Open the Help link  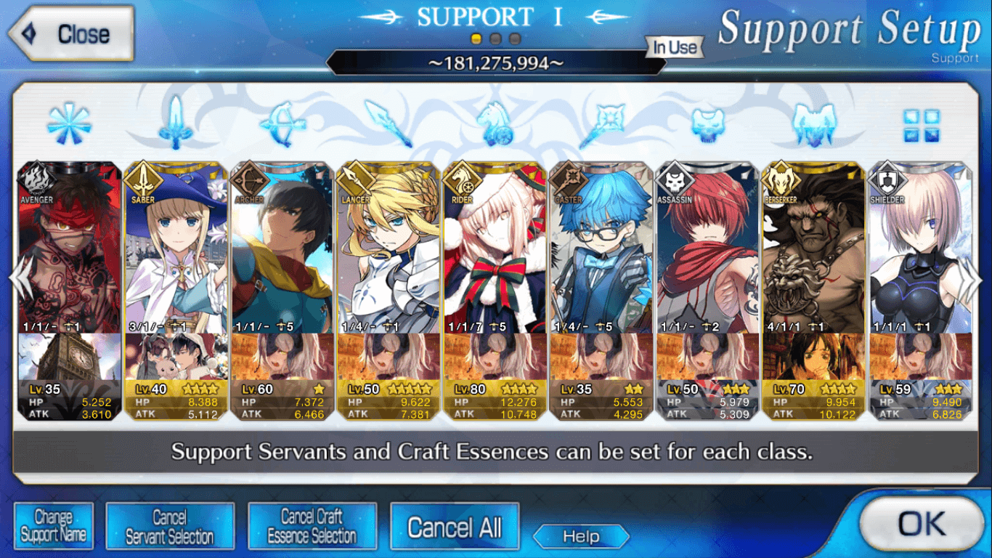point(581,537)
